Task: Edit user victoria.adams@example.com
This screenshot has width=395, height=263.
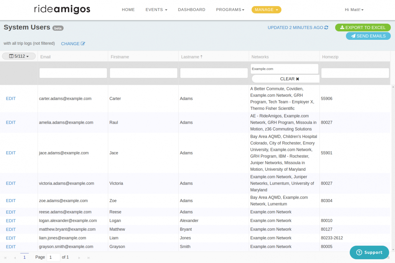Action: (x=11, y=183)
